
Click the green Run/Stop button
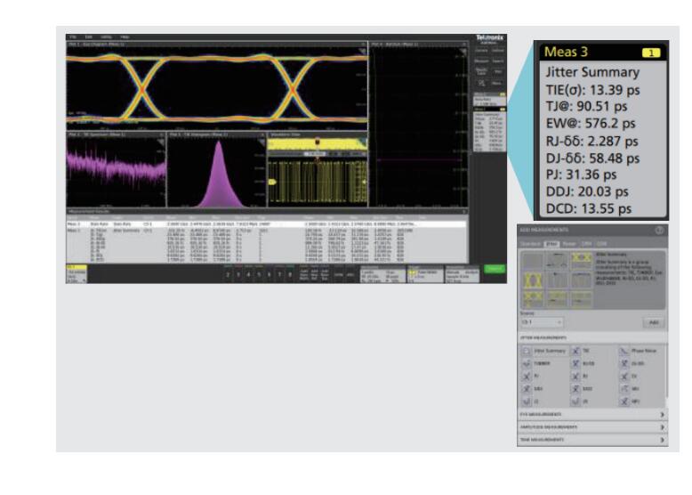click(495, 269)
